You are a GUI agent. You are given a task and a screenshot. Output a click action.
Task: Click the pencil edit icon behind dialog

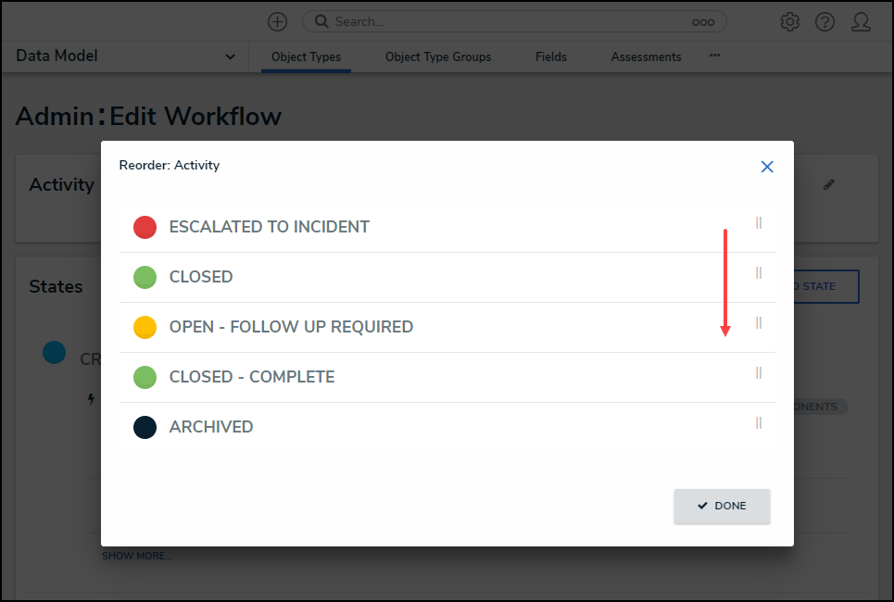click(x=829, y=184)
